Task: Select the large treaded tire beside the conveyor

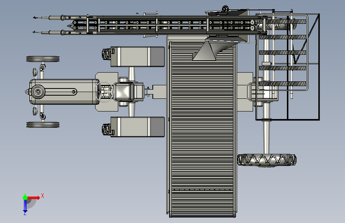Action: pyautogui.click(x=267, y=160)
